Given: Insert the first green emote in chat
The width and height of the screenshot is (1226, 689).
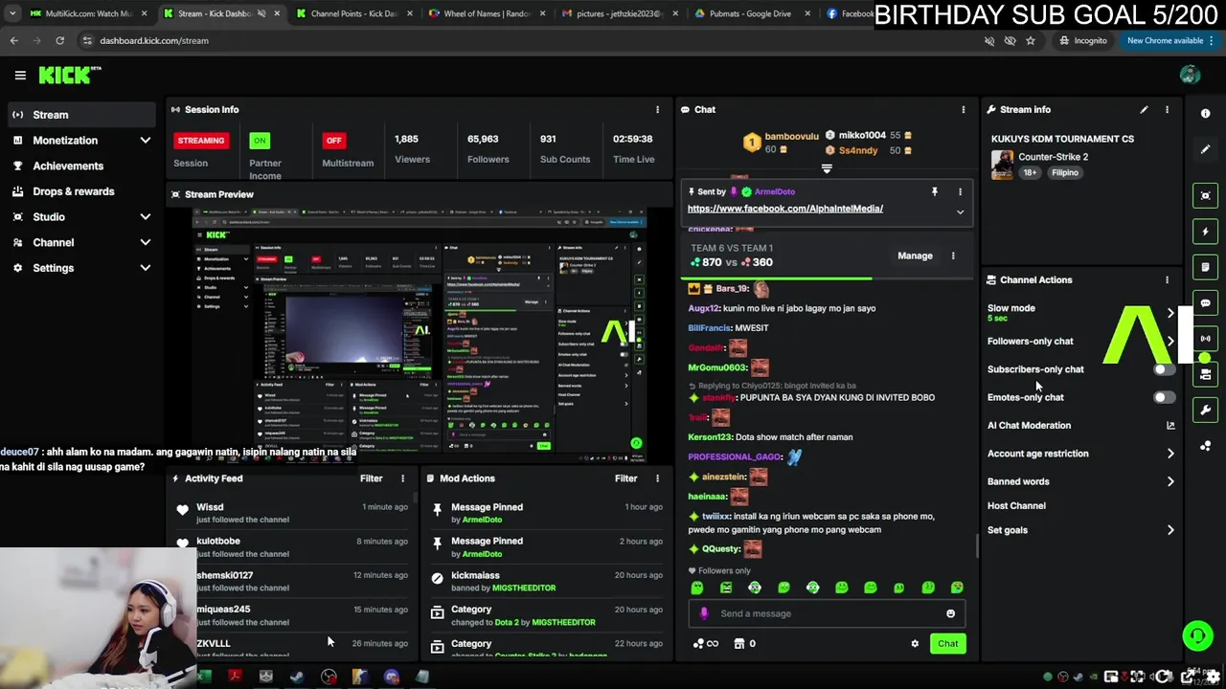Looking at the screenshot, I should click(697, 588).
